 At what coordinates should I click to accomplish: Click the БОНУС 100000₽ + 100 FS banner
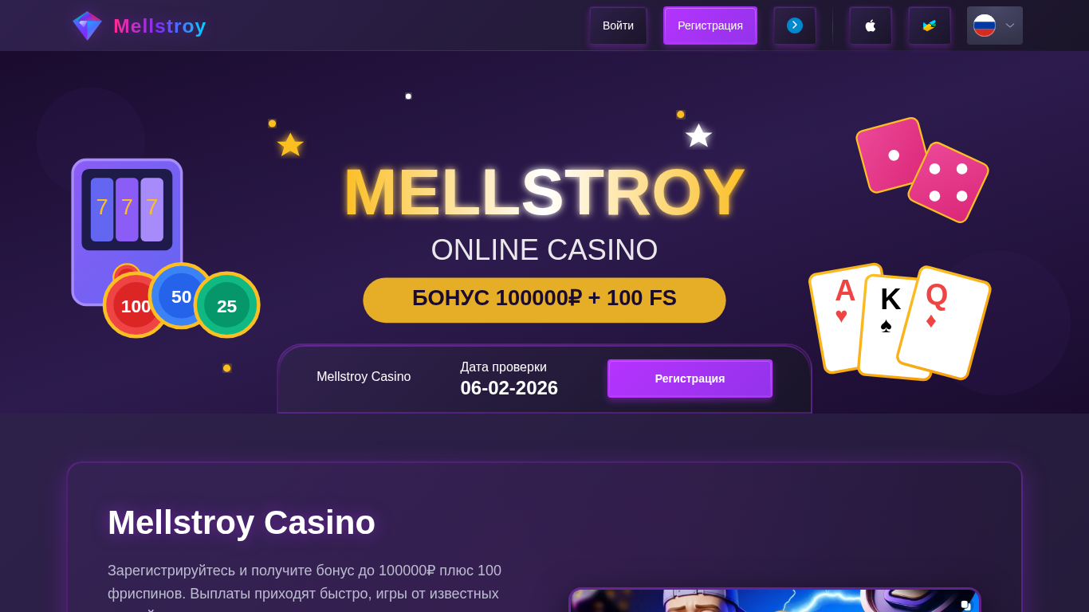[x=544, y=300]
